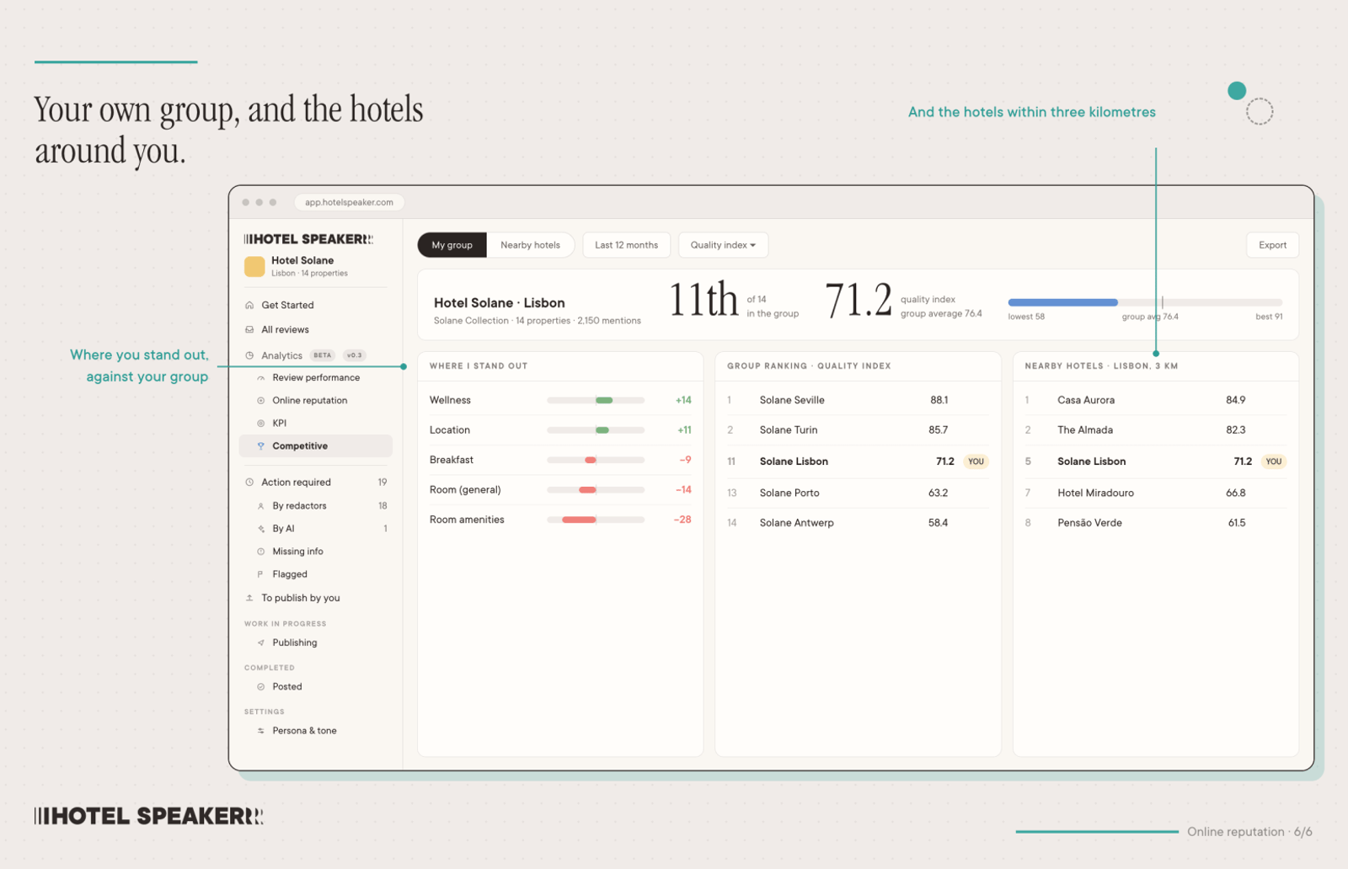Open the Action required list
Screen dimensions: 1348x869
[x=316, y=482]
